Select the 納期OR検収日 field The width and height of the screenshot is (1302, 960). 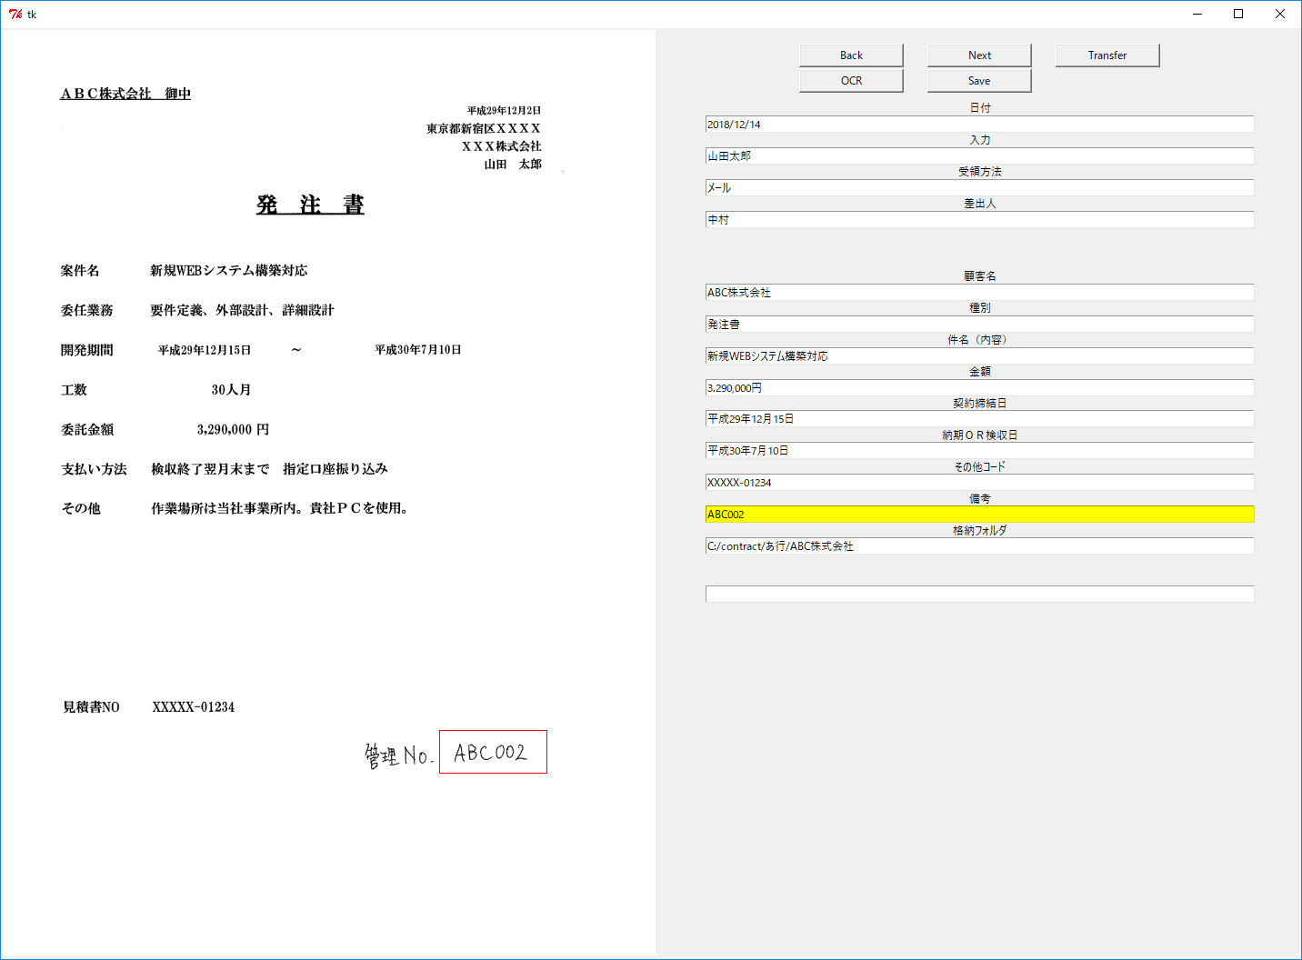click(x=979, y=451)
